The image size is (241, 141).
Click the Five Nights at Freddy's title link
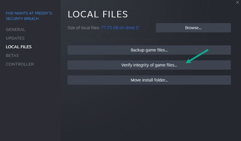pos(29,16)
